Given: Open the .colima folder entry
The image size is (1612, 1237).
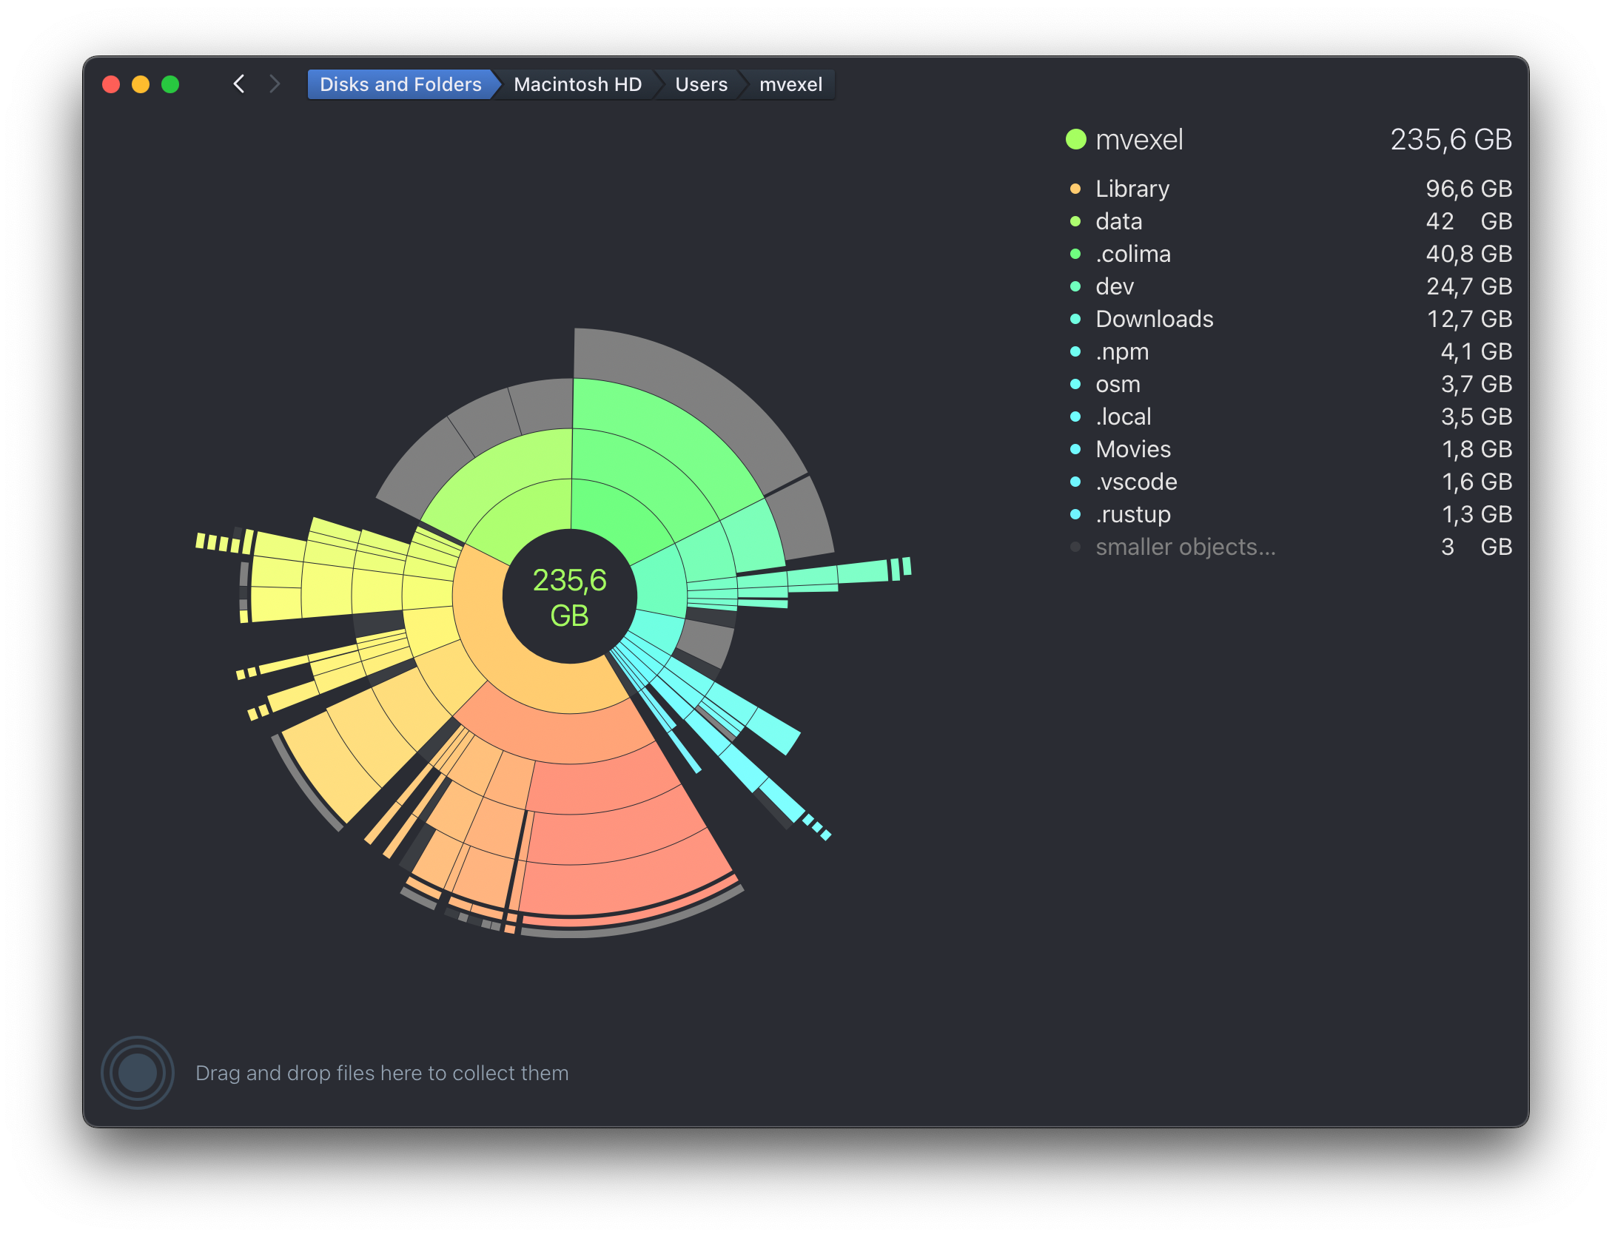Looking at the screenshot, I should pos(1133,254).
